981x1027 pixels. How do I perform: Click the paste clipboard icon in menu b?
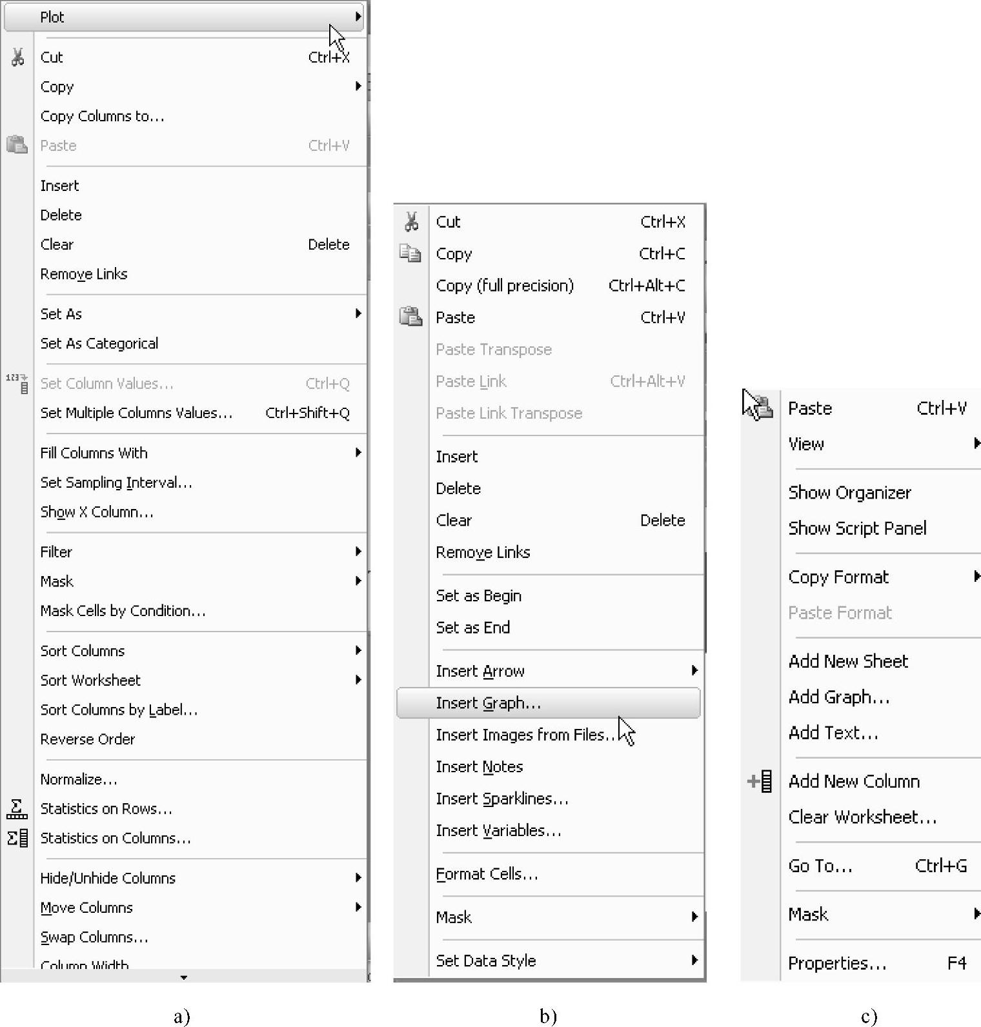pyautogui.click(x=411, y=317)
